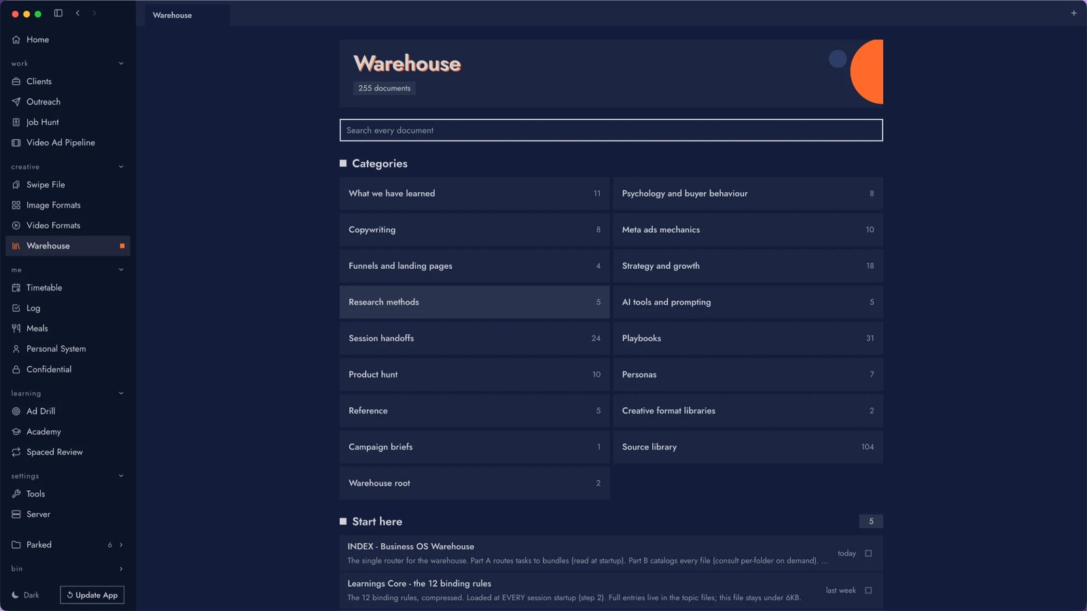Click the Confidential lock icon
The image size is (1087, 611).
tap(16, 369)
